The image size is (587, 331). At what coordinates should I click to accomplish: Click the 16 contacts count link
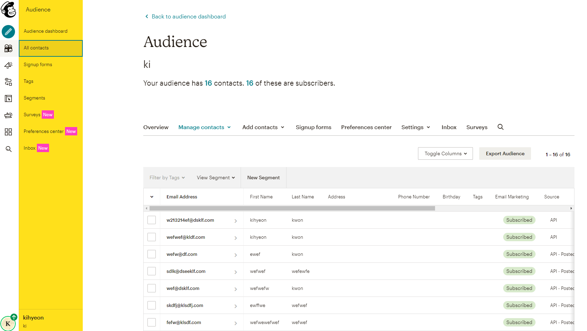(x=208, y=83)
